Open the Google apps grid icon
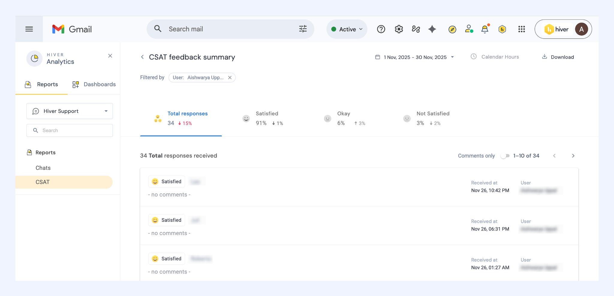 pyautogui.click(x=522, y=29)
